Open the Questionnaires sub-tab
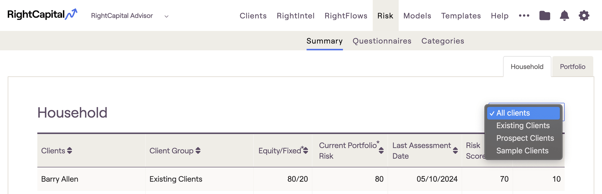Image resolution: width=602 pixels, height=194 pixels. click(x=382, y=41)
